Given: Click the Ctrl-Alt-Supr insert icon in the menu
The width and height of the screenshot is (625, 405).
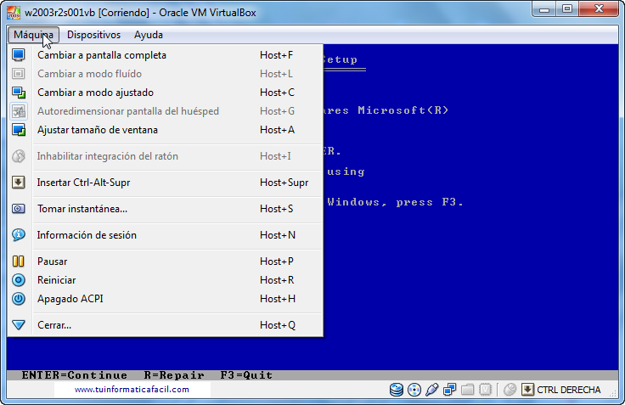Looking at the screenshot, I should (19, 183).
